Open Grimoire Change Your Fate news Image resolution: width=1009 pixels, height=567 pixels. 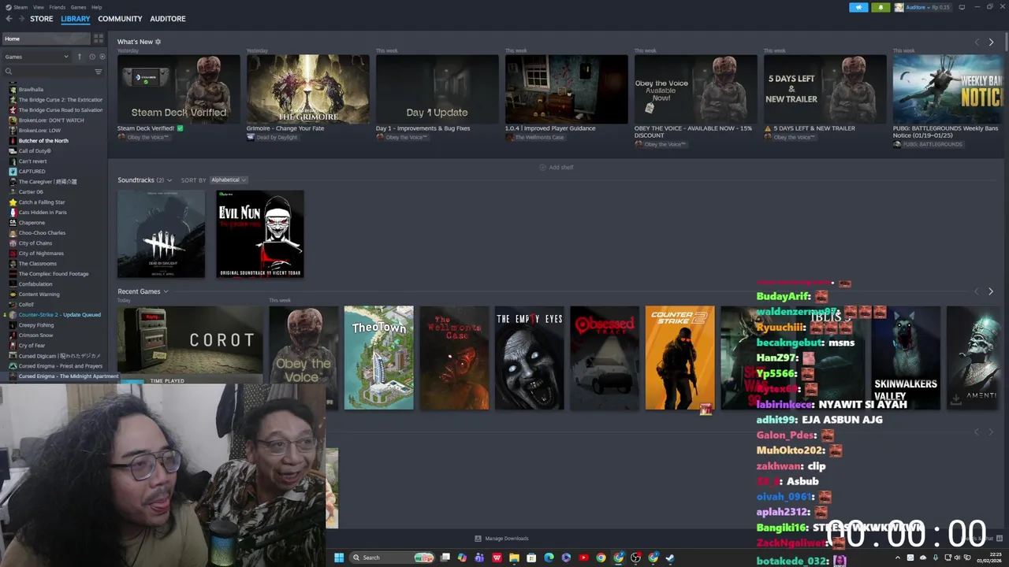click(x=308, y=89)
